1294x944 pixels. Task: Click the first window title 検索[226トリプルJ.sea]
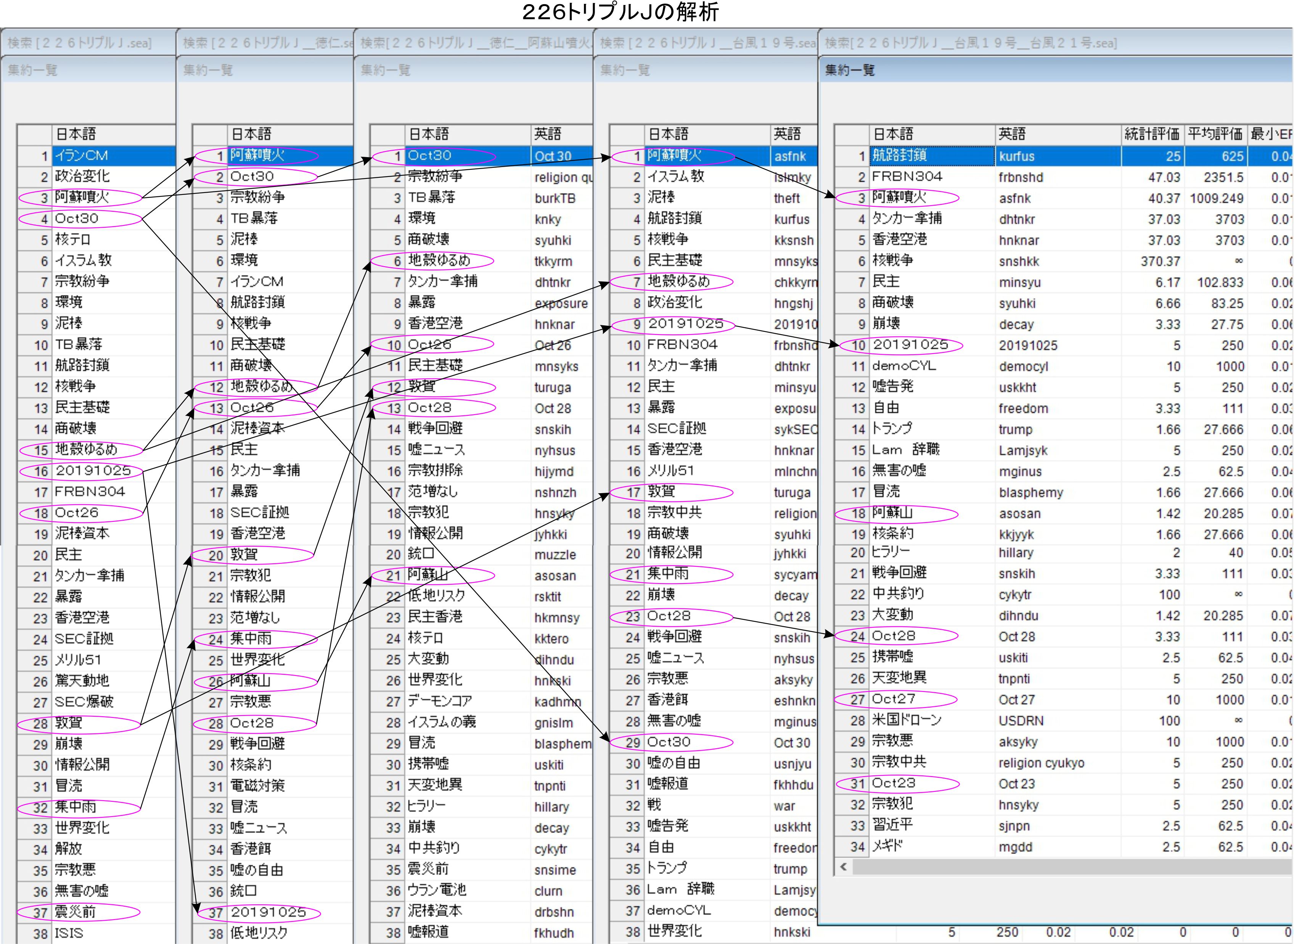coord(80,43)
